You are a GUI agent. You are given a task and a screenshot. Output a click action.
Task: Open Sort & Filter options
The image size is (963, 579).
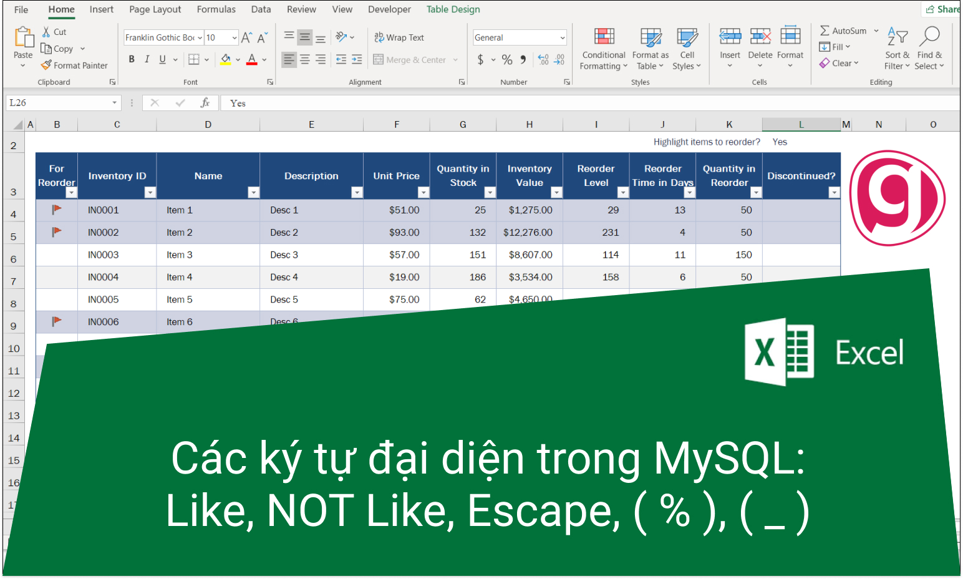(897, 48)
